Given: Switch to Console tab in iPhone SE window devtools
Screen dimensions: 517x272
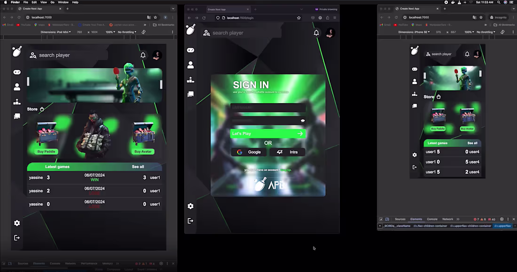Looking at the screenshot, I should [x=432, y=219].
